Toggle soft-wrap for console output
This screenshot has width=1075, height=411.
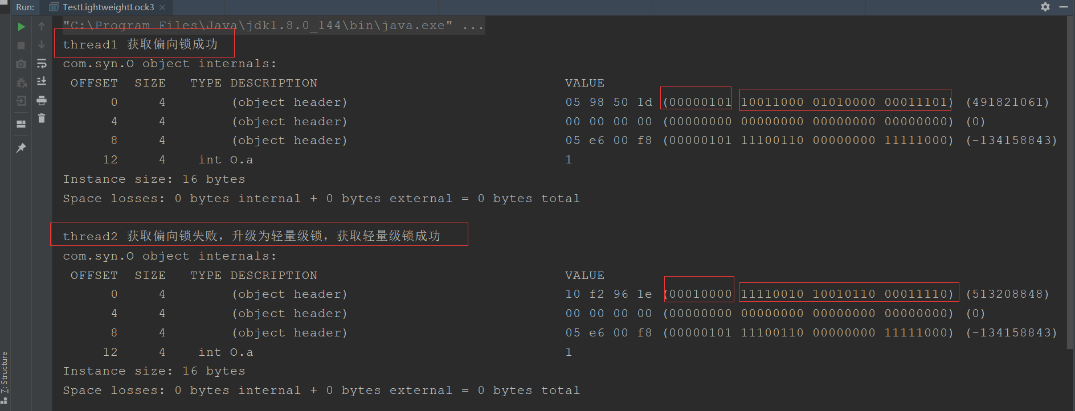[42, 63]
